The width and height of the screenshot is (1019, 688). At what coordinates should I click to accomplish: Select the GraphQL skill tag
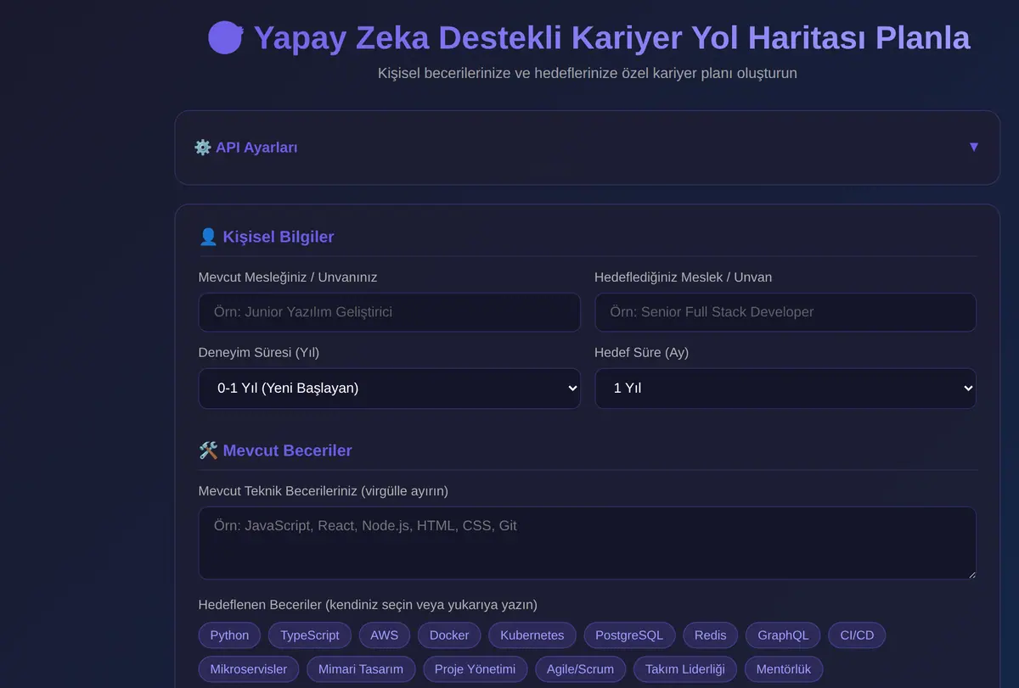pyautogui.click(x=783, y=635)
